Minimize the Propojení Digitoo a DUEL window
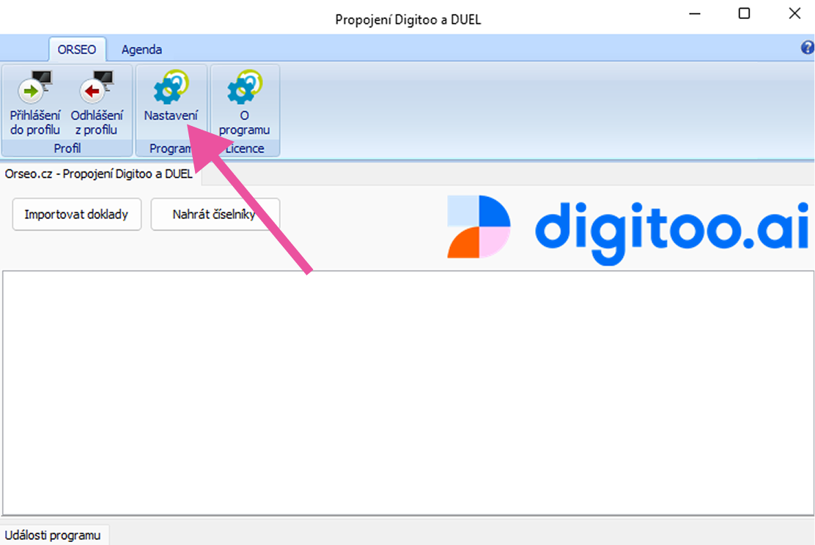The width and height of the screenshot is (815, 545). pyautogui.click(x=695, y=14)
